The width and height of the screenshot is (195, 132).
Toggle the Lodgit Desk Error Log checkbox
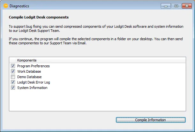click(13, 82)
